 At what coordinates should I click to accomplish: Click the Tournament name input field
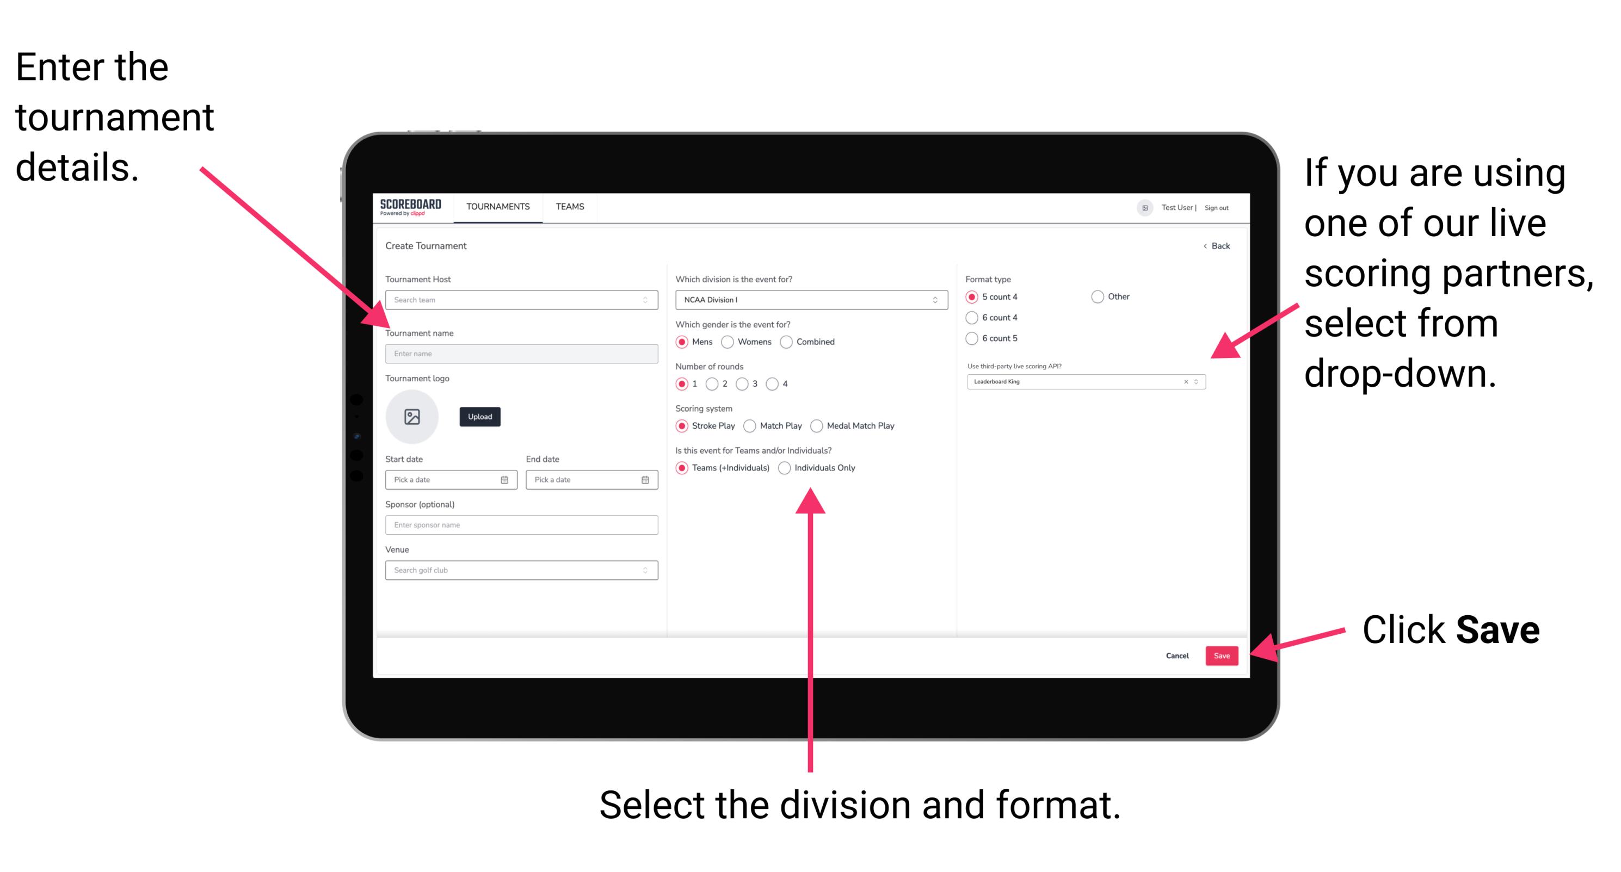pyautogui.click(x=520, y=353)
